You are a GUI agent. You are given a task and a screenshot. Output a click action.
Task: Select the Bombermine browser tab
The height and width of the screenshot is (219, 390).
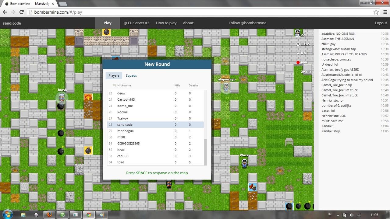[x=29, y=4]
